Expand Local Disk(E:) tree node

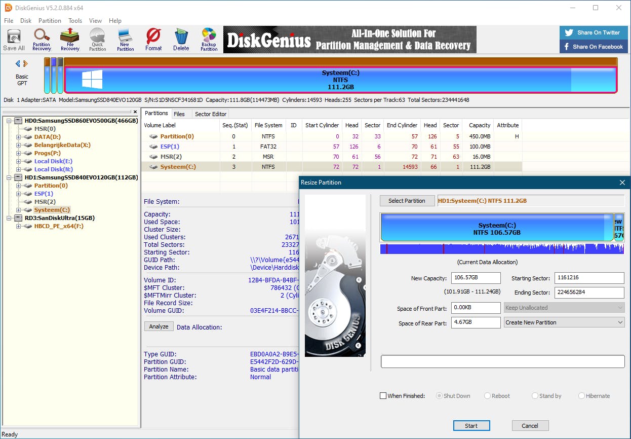pyautogui.click(x=18, y=161)
